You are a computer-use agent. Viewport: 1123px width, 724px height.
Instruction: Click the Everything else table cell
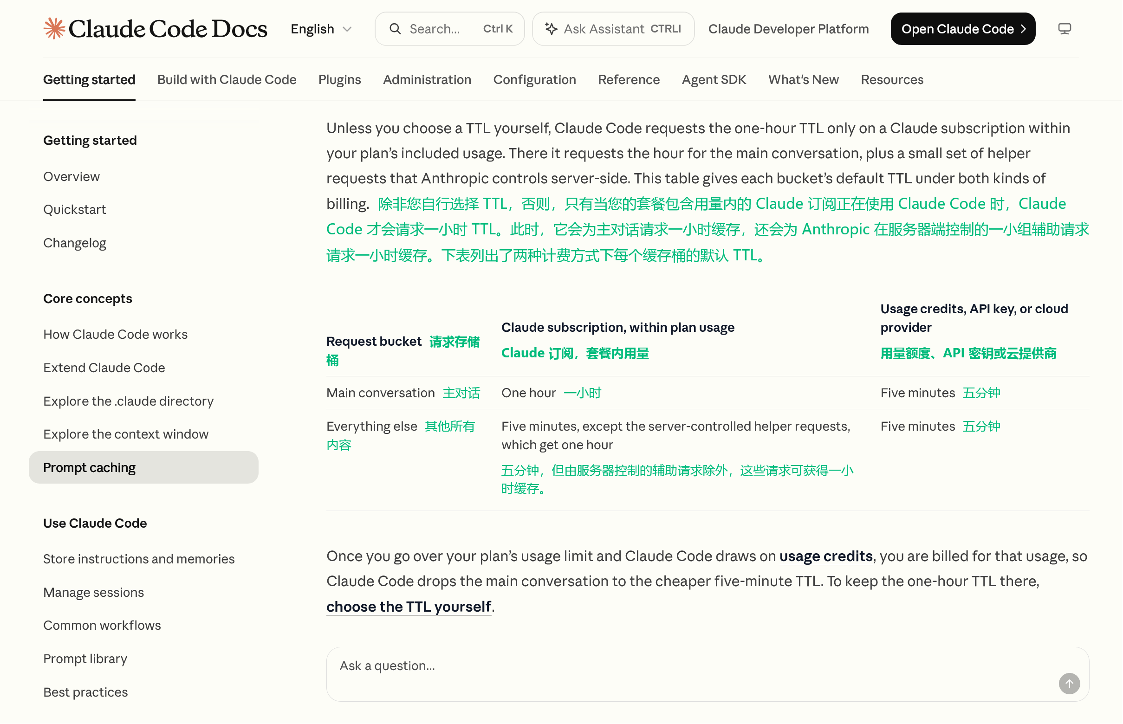[401, 436]
